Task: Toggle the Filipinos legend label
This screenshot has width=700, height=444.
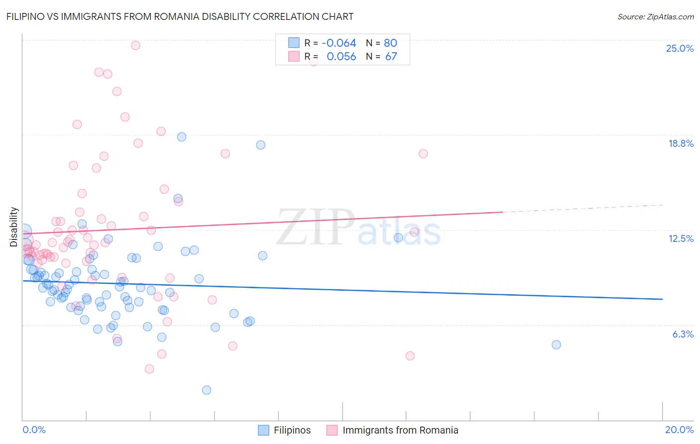Action: 292,430
